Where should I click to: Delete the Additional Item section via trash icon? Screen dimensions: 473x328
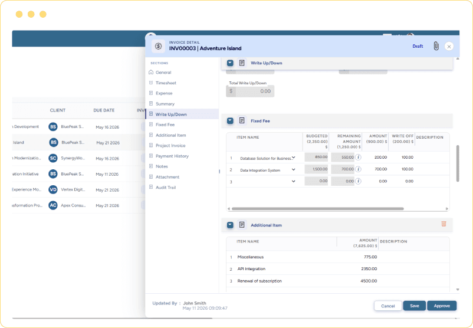click(x=444, y=224)
